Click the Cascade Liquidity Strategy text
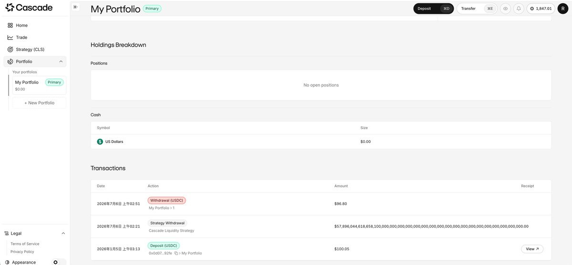Viewport: 572px width, 265px height. pos(171,231)
